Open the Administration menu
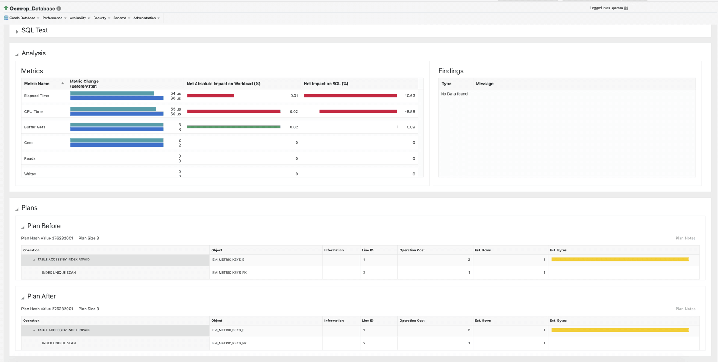This screenshot has height=362, width=718. click(147, 18)
